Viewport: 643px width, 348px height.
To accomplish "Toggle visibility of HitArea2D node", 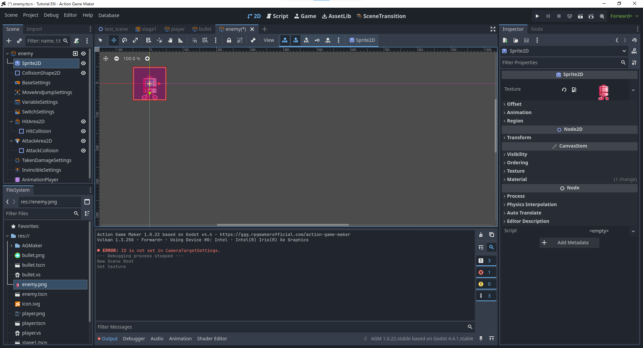I will point(83,121).
